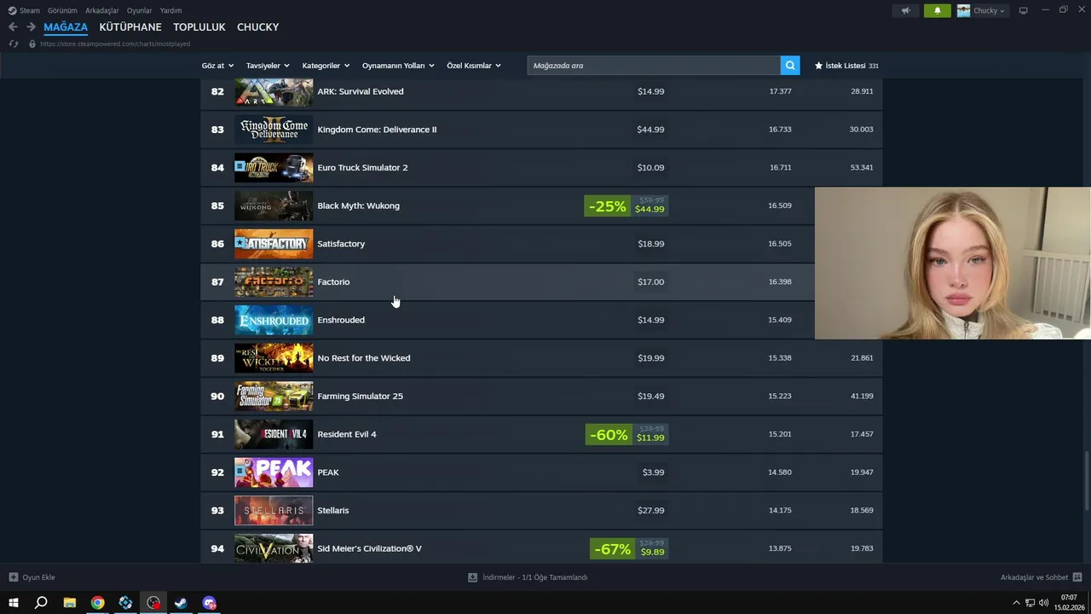Open the Enshrouded thumbnail
Screen dimensions: 1091x614
click(x=274, y=320)
